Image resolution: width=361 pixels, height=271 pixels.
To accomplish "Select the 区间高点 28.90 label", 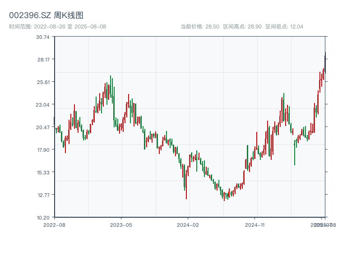I will point(242,27).
